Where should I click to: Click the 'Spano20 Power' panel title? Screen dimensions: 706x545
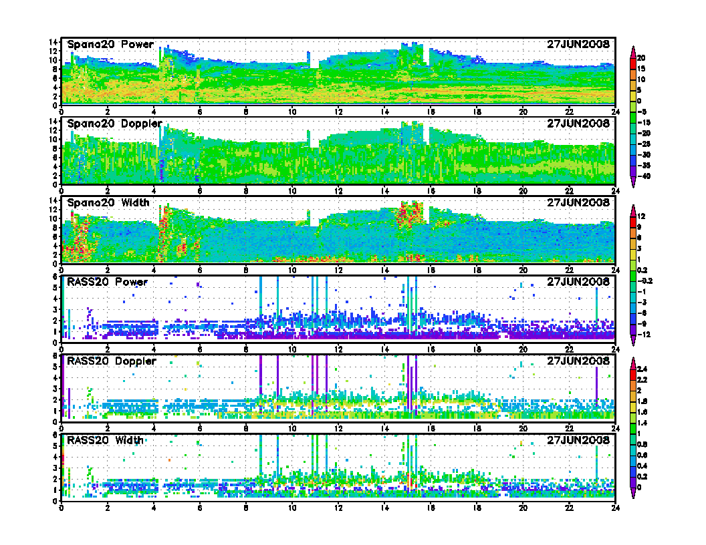click(110, 45)
